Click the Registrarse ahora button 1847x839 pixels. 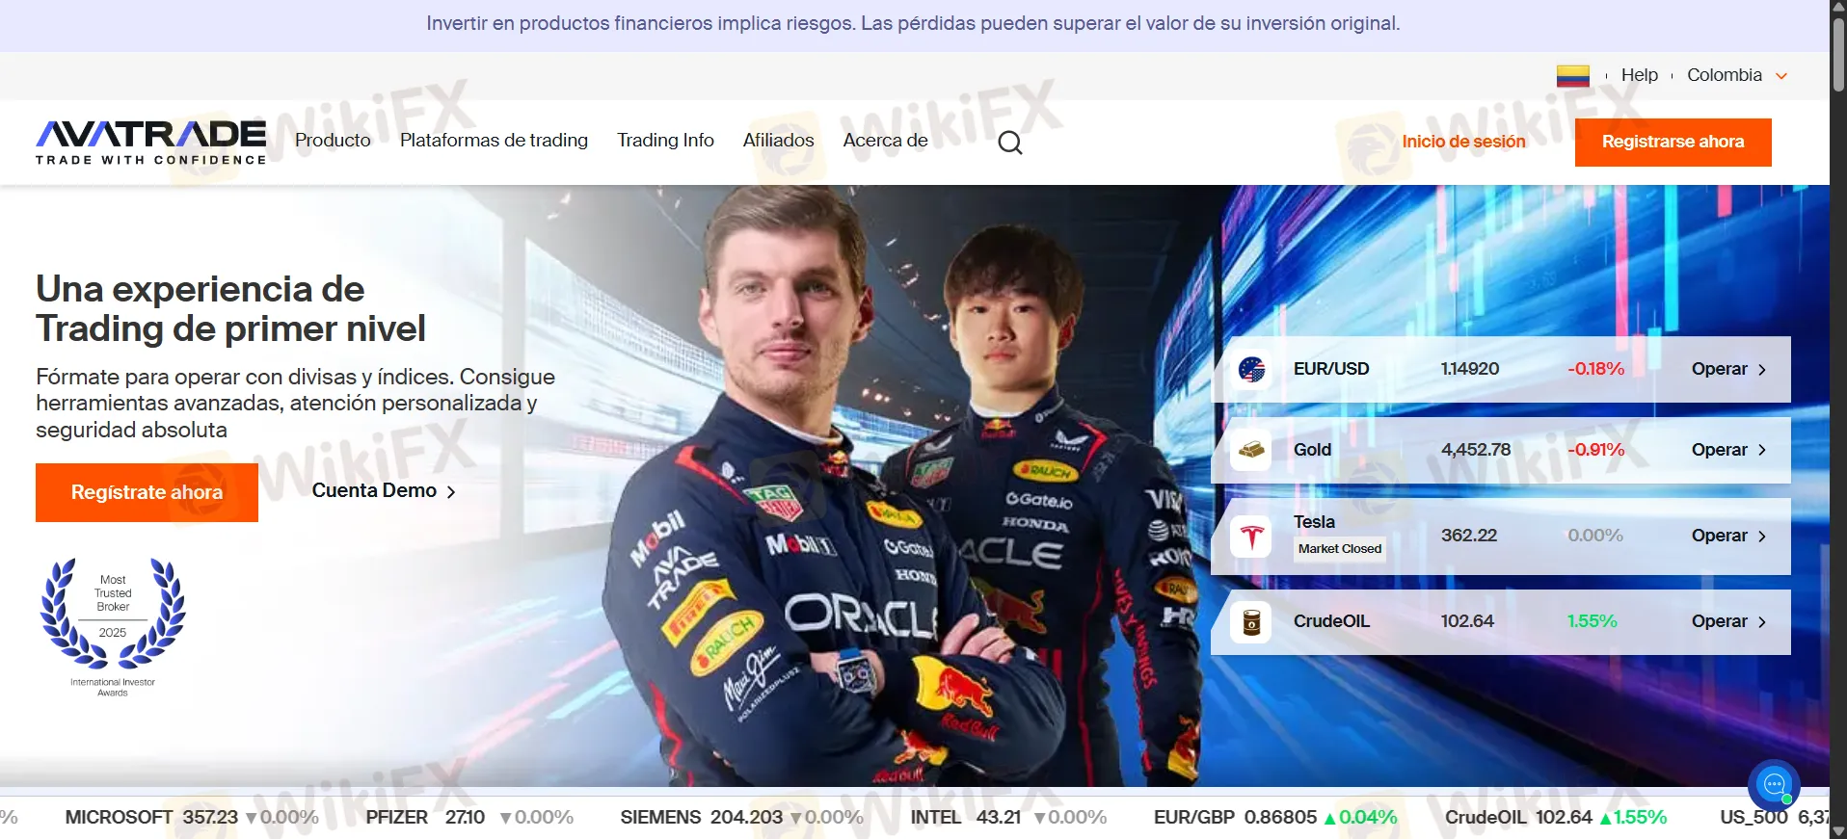tap(1673, 142)
